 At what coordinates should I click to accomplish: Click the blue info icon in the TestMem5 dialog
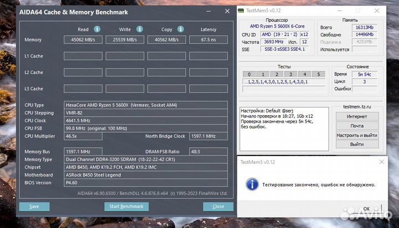click(x=252, y=184)
